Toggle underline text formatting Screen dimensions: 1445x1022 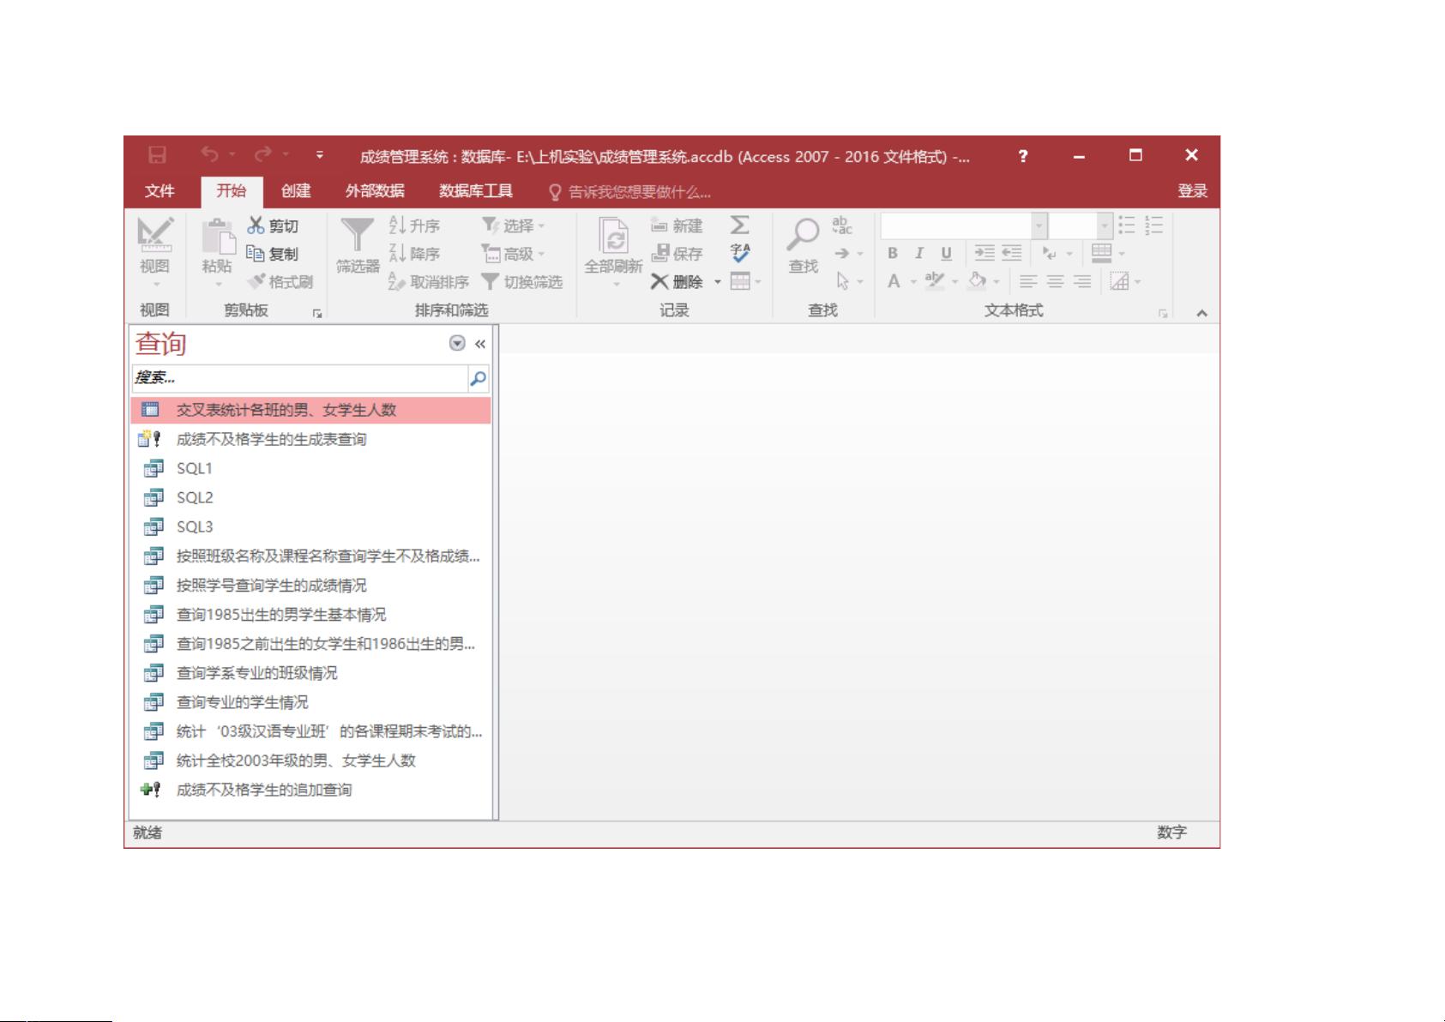point(945,254)
